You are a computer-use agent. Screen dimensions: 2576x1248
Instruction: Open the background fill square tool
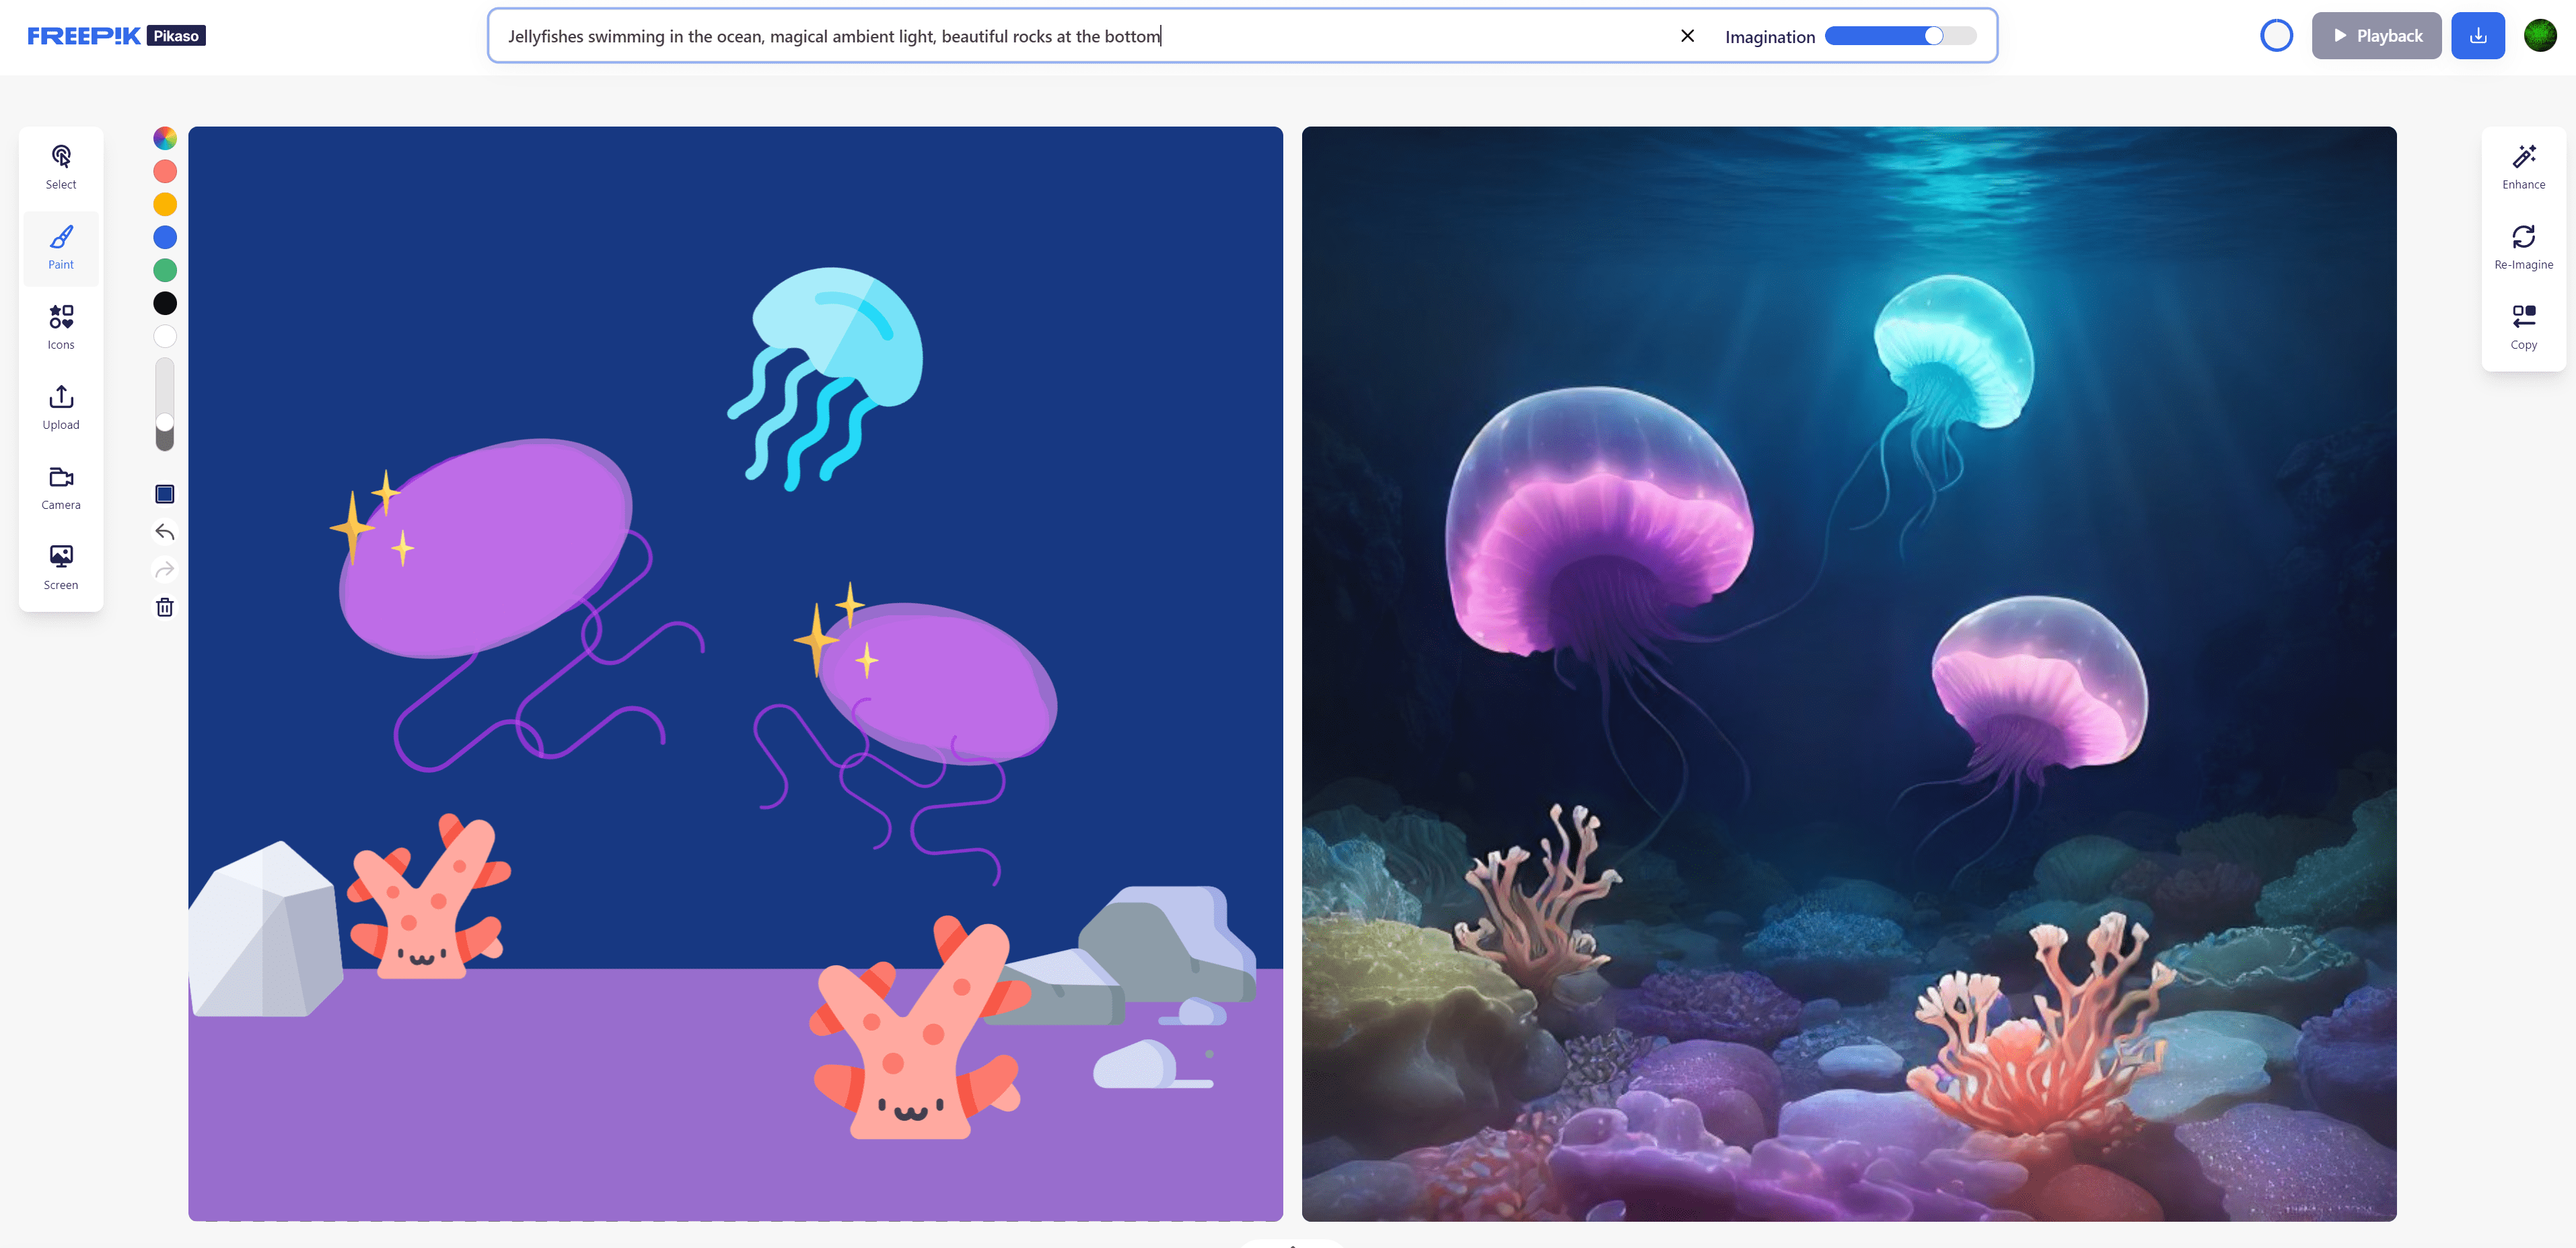point(165,494)
